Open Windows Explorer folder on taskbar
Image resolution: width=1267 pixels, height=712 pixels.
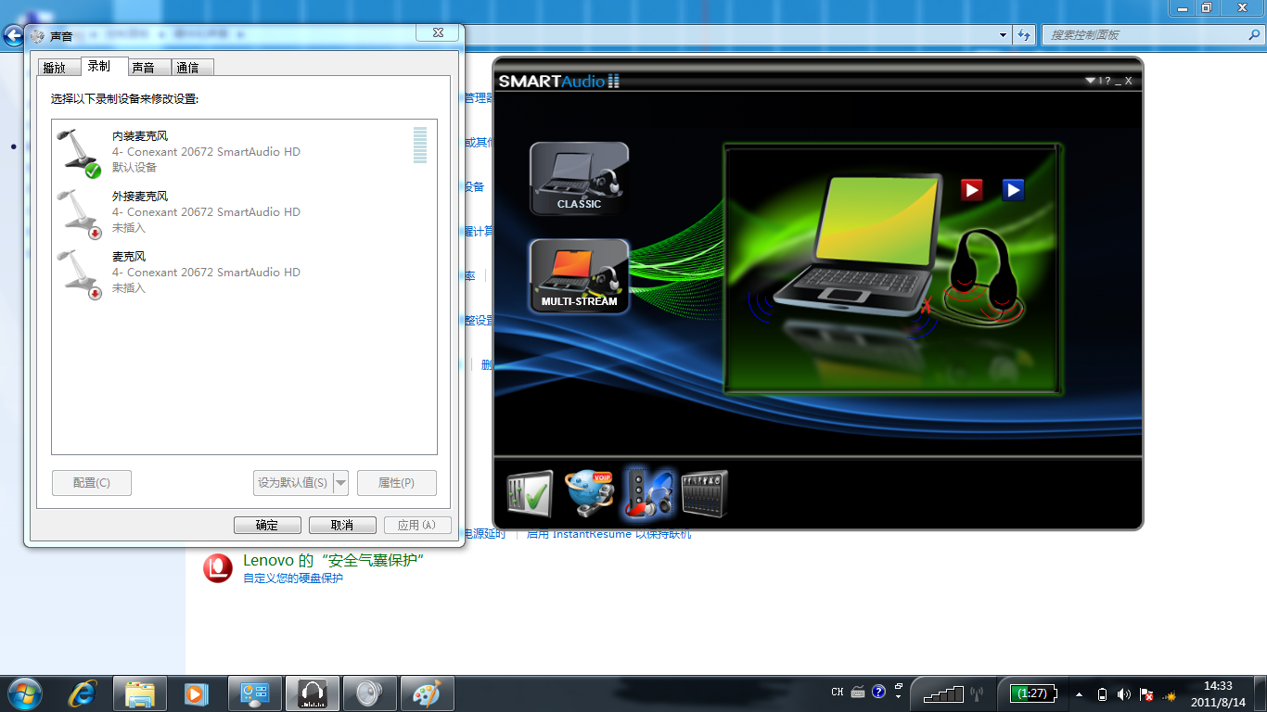pyautogui.click(x=140, y=693)
